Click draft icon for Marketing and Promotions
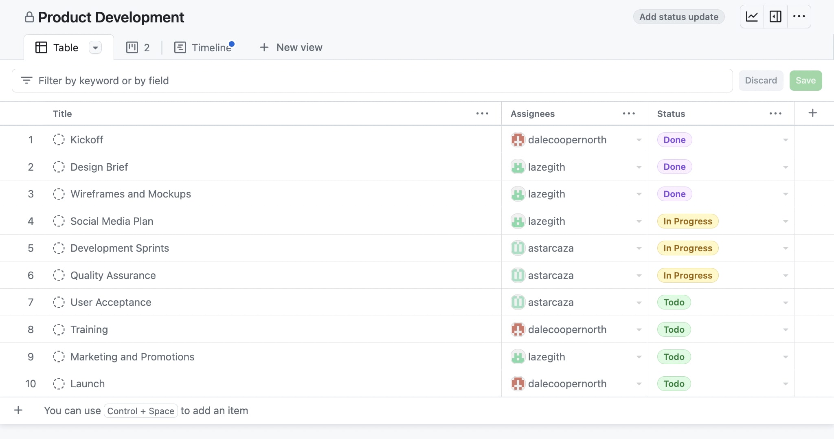 click(x=59, y=357)
